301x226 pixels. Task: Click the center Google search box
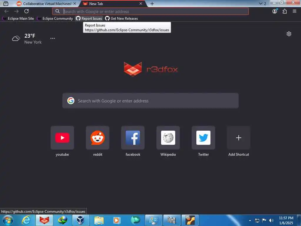tap(150, 101)
